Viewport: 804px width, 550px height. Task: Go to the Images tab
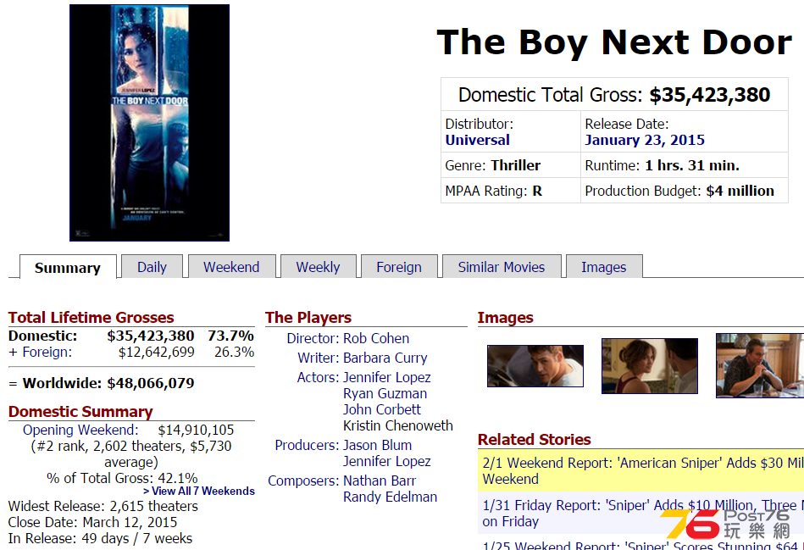tap(603, 267)
